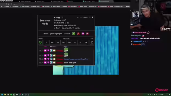Image resolution: width=171 pixels, height=96 pixels.
Task: Click the green slash moderation icon
Action: coord(73,34)
